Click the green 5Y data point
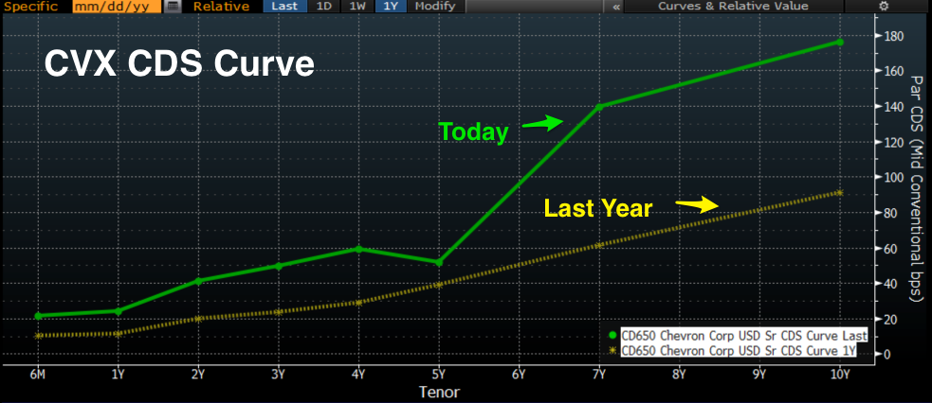 (x=439, y=262)
